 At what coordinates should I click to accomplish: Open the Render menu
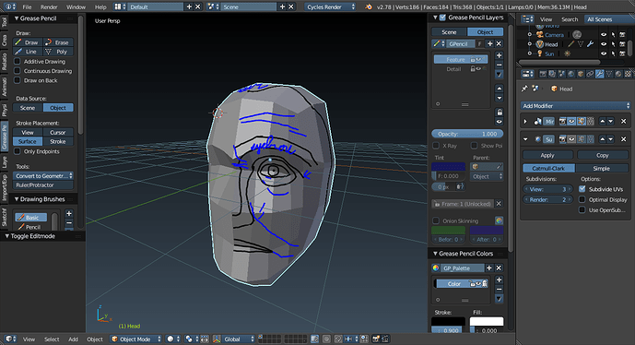(49, 6)
